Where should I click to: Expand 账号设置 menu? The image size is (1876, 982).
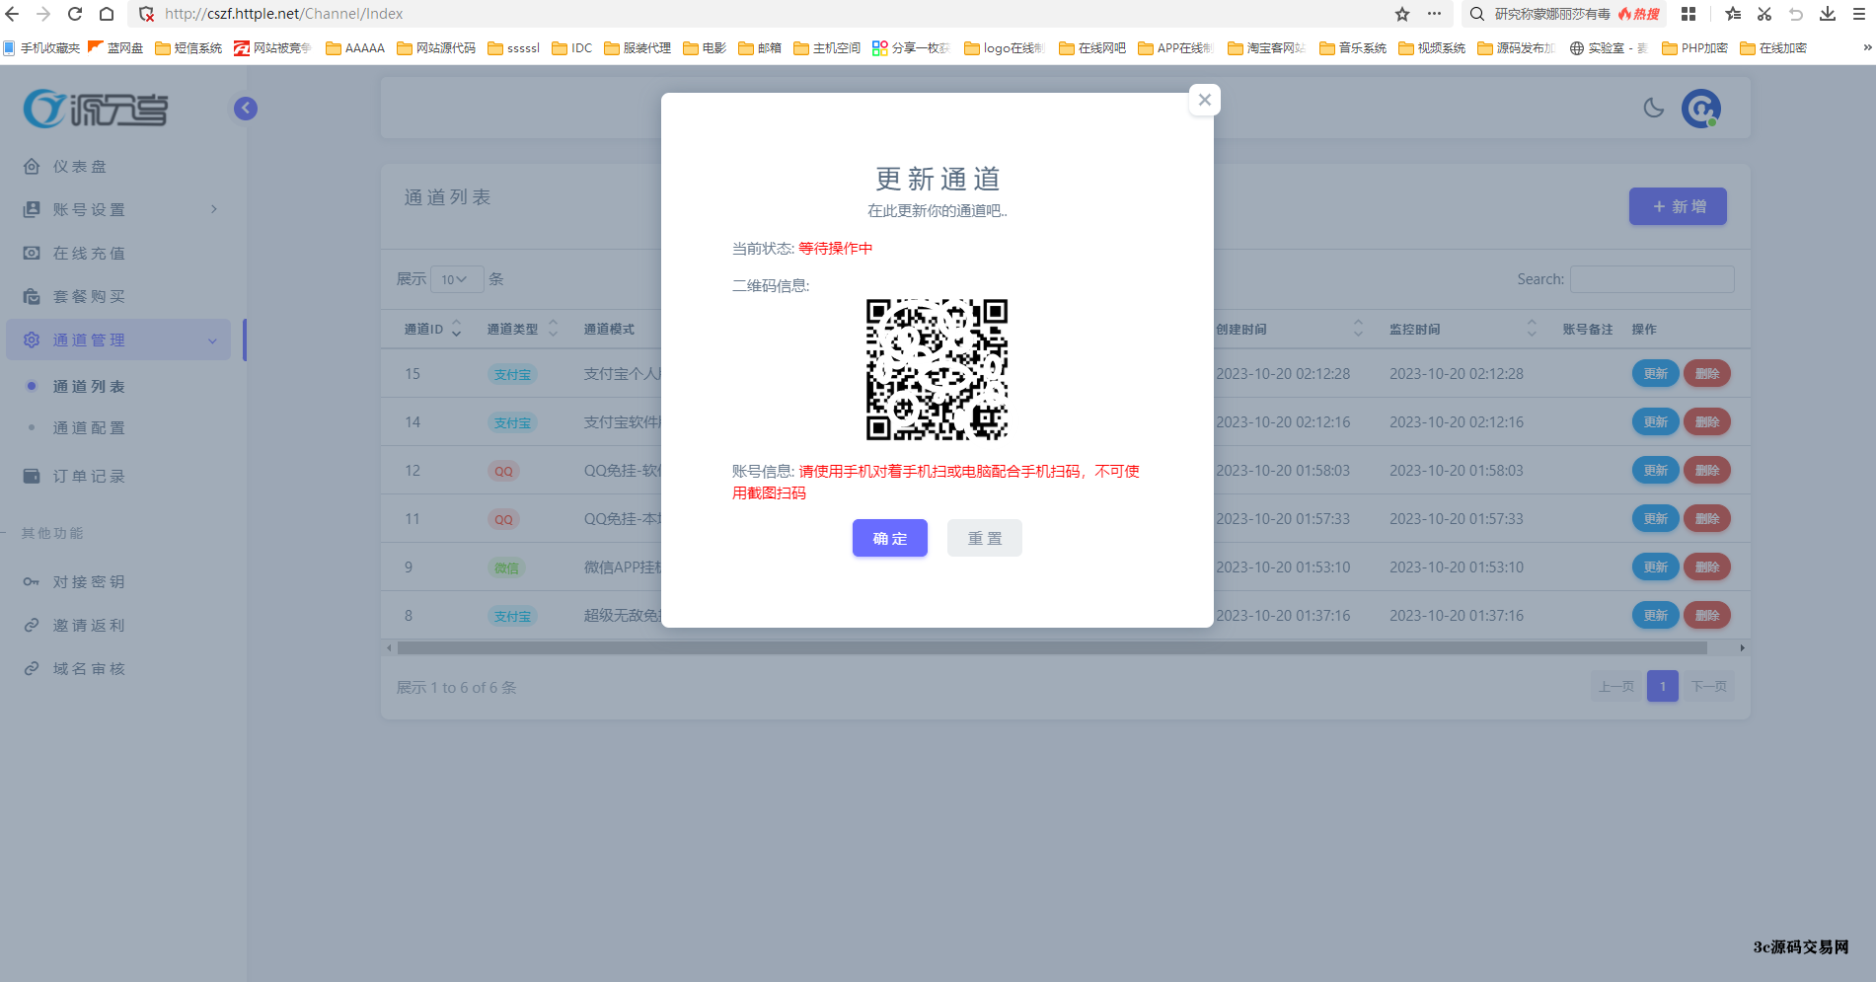pos(118,209)
